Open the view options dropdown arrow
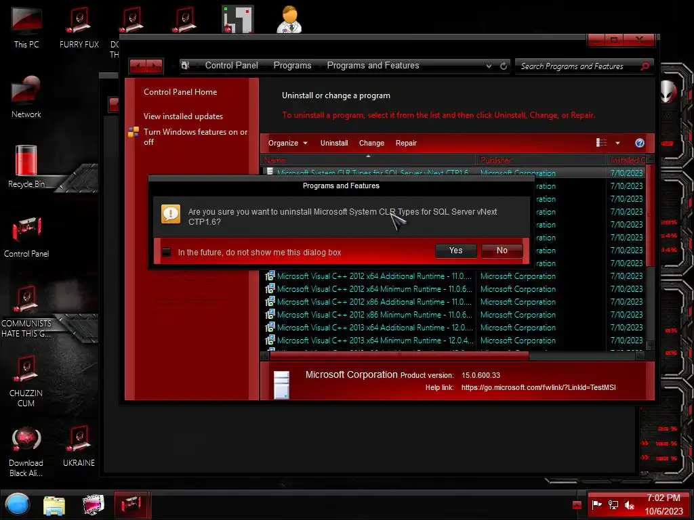The height and width of the screenshot is (520, 694). coord(617,143)
